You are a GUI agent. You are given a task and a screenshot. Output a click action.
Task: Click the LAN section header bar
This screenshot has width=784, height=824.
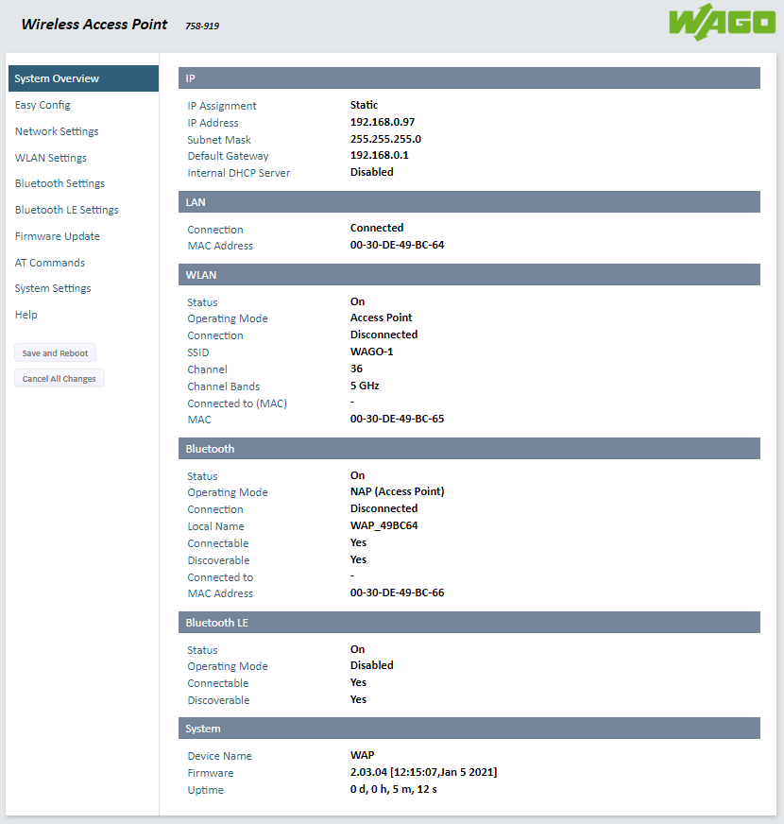tap(469, 202)
